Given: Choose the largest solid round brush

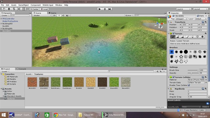Looking at the screenshot, I should coord(186,52).
